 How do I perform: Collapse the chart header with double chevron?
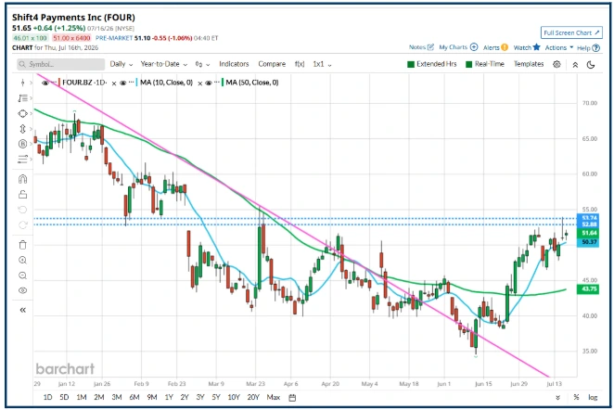[x=575, y=65]
